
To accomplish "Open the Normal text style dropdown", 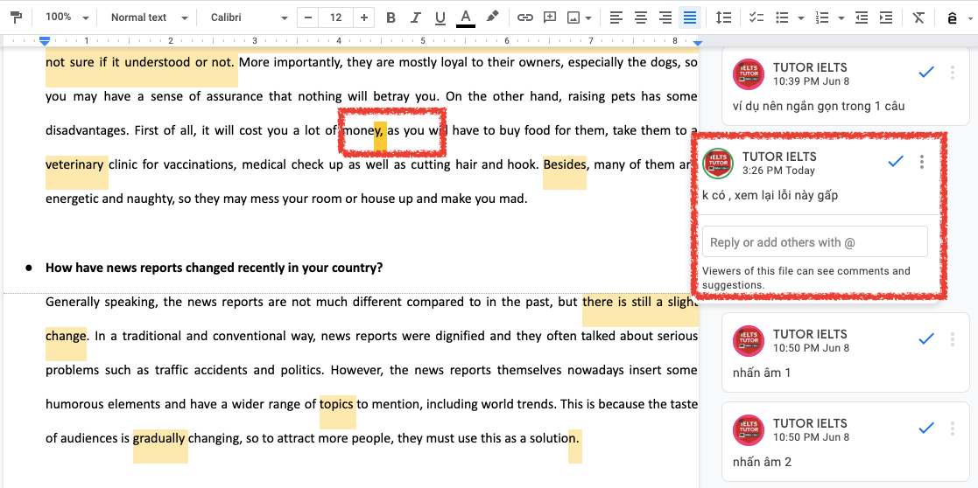I will 149,17.
